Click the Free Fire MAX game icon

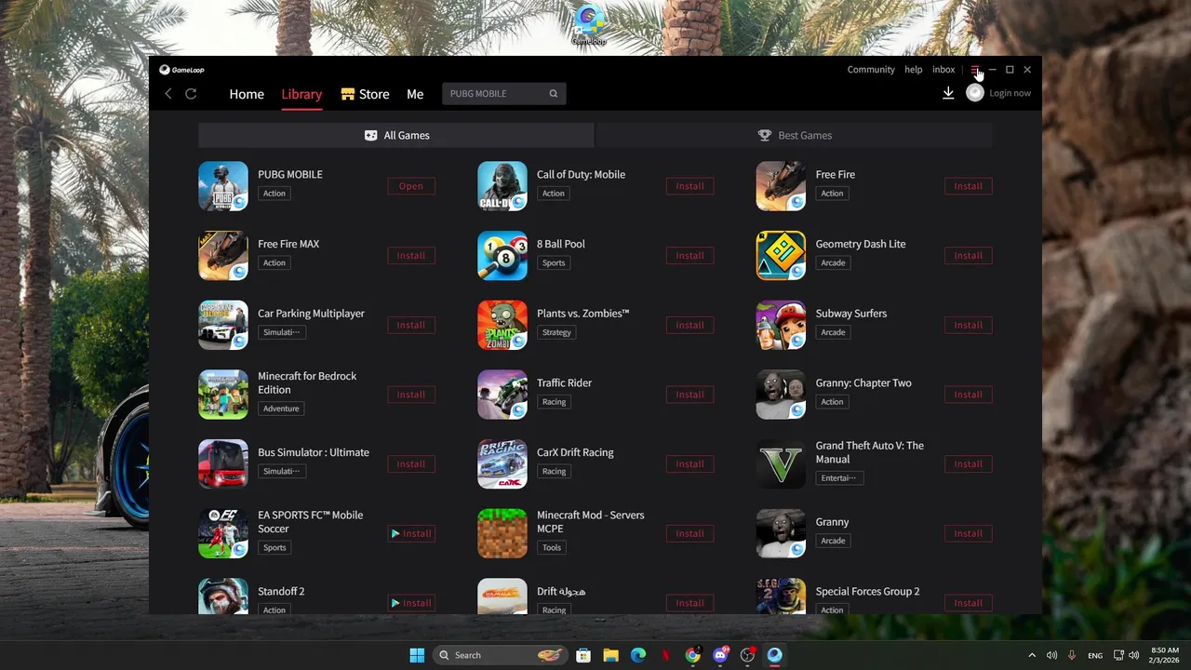tap(223, 255)
